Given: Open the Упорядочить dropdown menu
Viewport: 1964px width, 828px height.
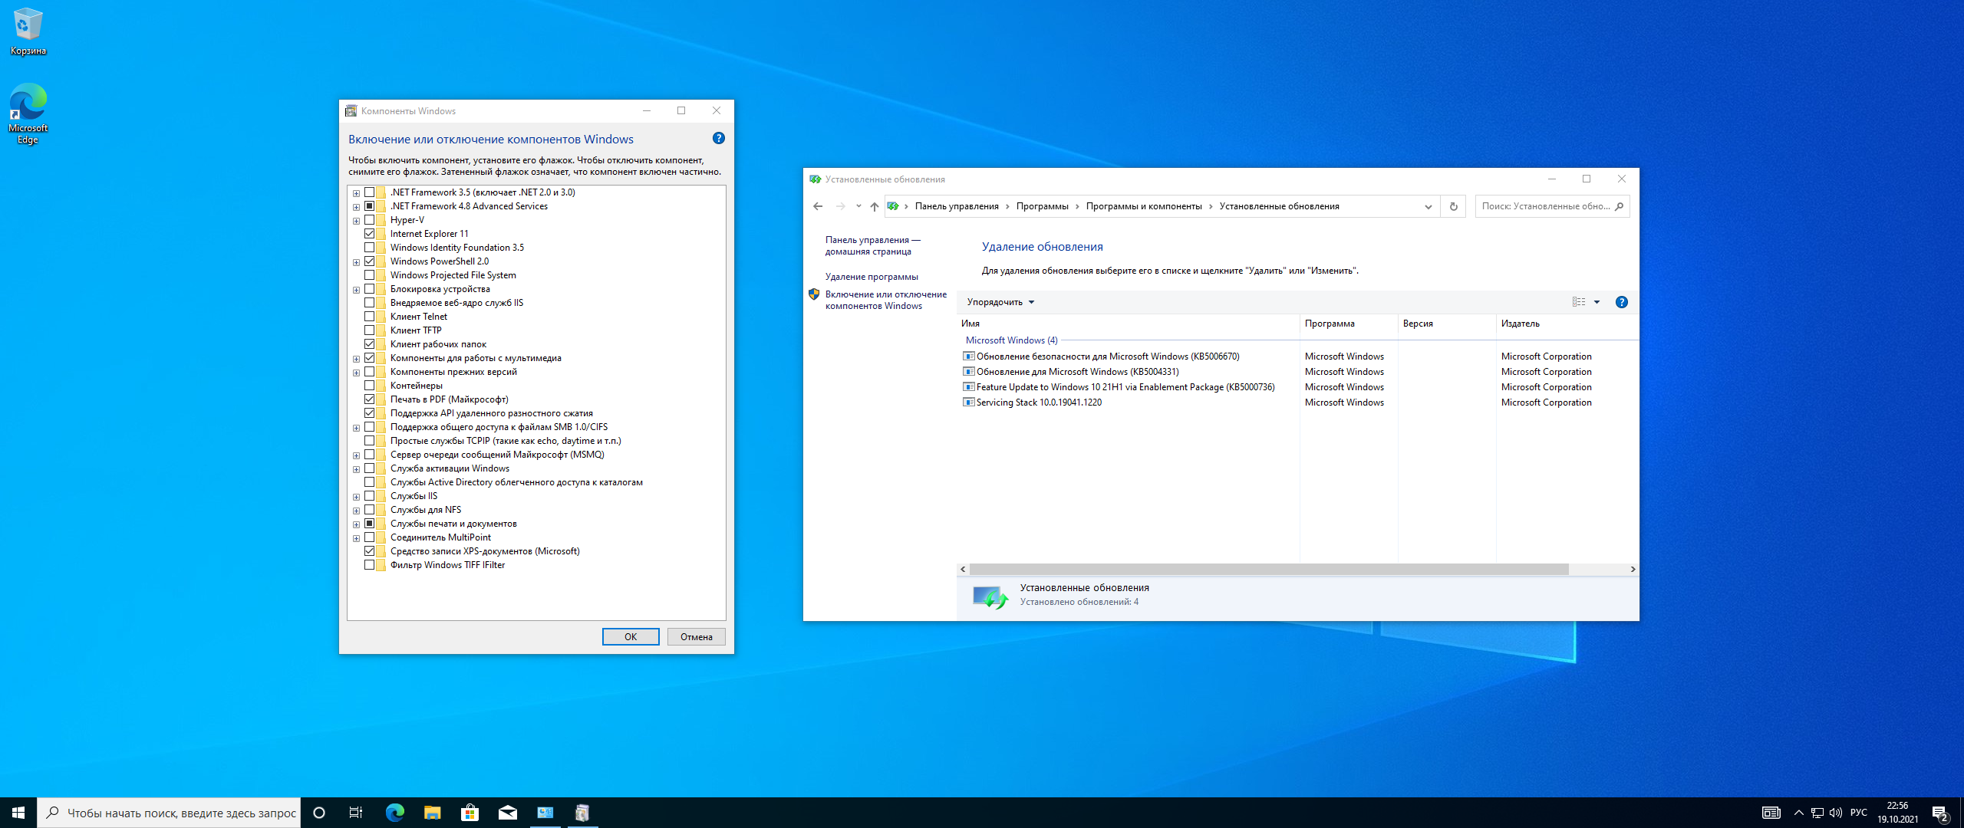Looking at the screenshot, I should pos(1000,302).
